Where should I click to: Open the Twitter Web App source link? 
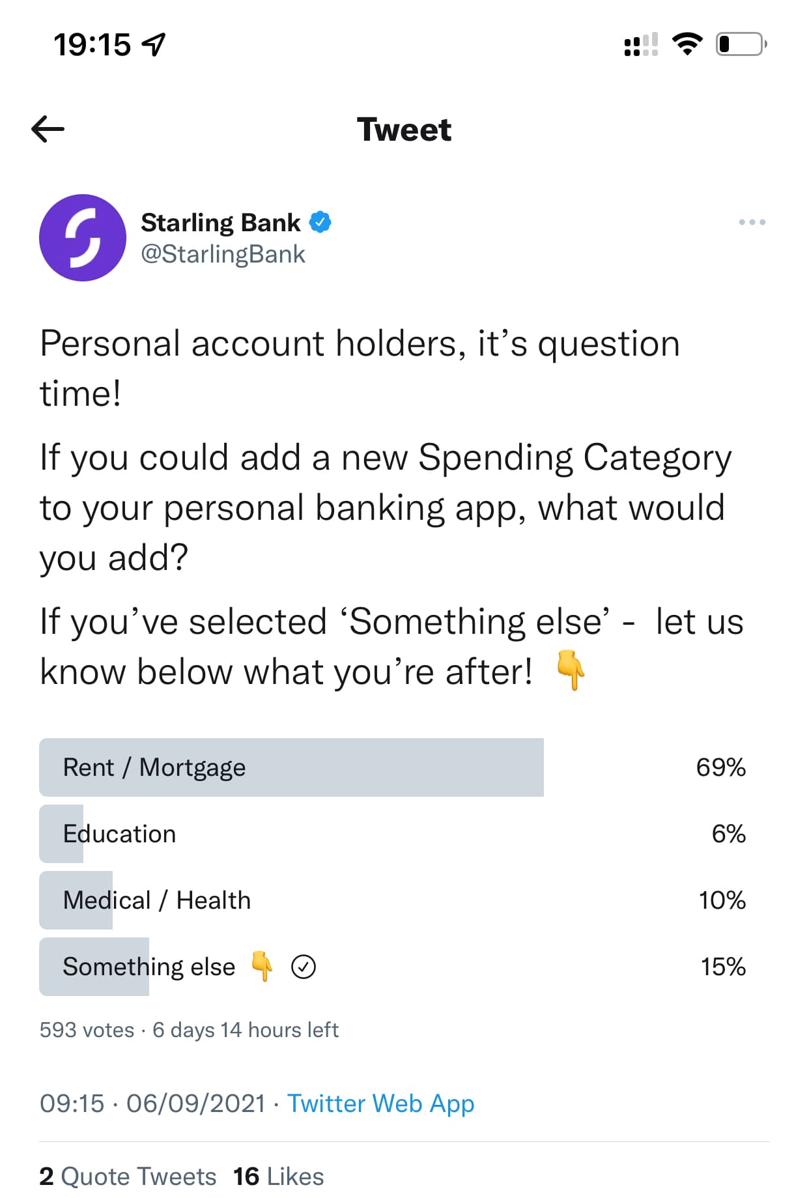pos(380,1104)
